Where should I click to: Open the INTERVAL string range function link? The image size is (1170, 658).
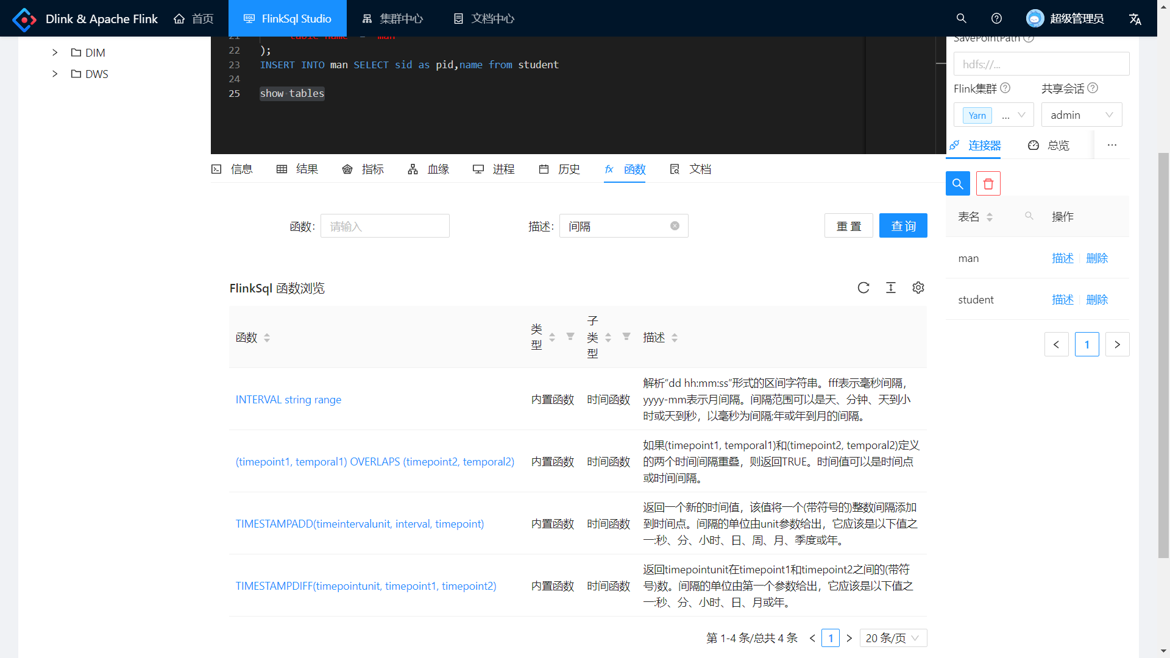coord(288,400)
